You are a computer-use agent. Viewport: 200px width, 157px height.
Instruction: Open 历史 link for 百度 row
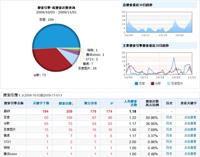coord(169,117)
